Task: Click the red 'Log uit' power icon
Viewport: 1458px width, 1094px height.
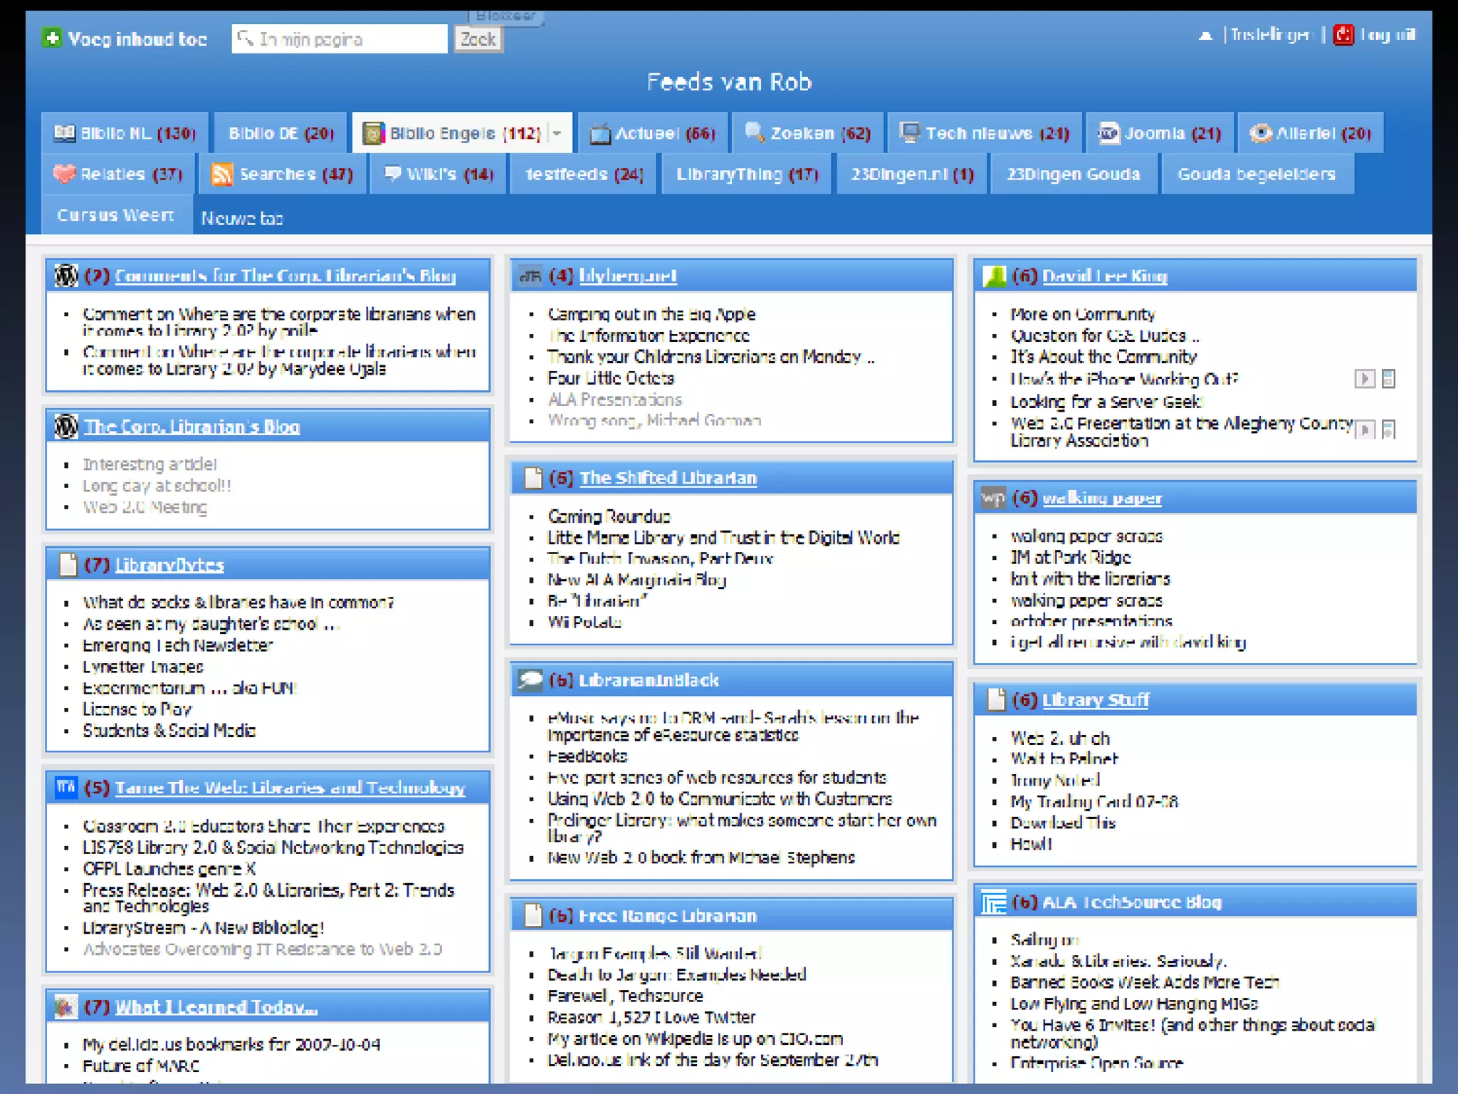Action: [1343, 35]
